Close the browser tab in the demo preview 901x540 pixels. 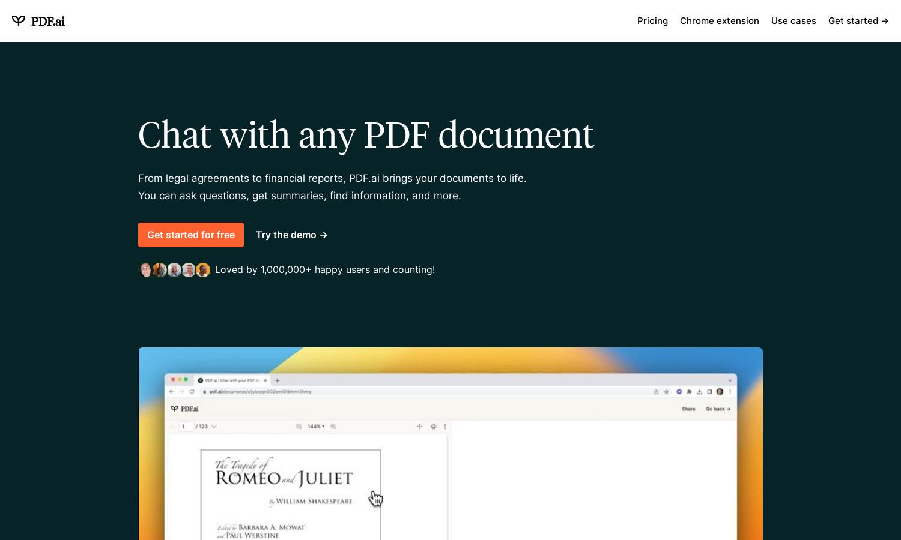[265, 380]
